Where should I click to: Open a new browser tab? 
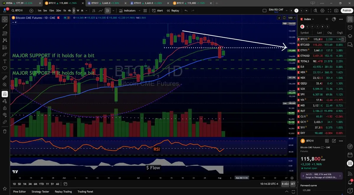pyautogui.click(x=217, y=3)
